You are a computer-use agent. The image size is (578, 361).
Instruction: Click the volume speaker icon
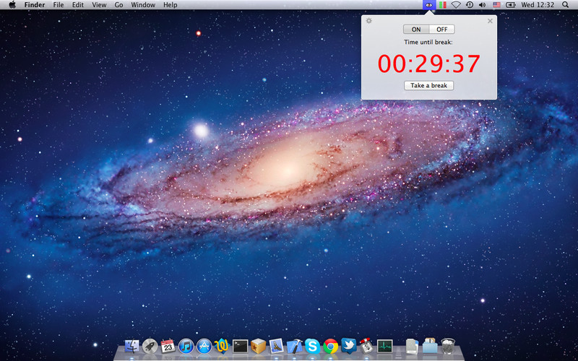tap(483, 5)
